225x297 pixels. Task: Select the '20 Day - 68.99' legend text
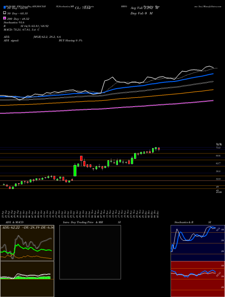coord(18,8)
